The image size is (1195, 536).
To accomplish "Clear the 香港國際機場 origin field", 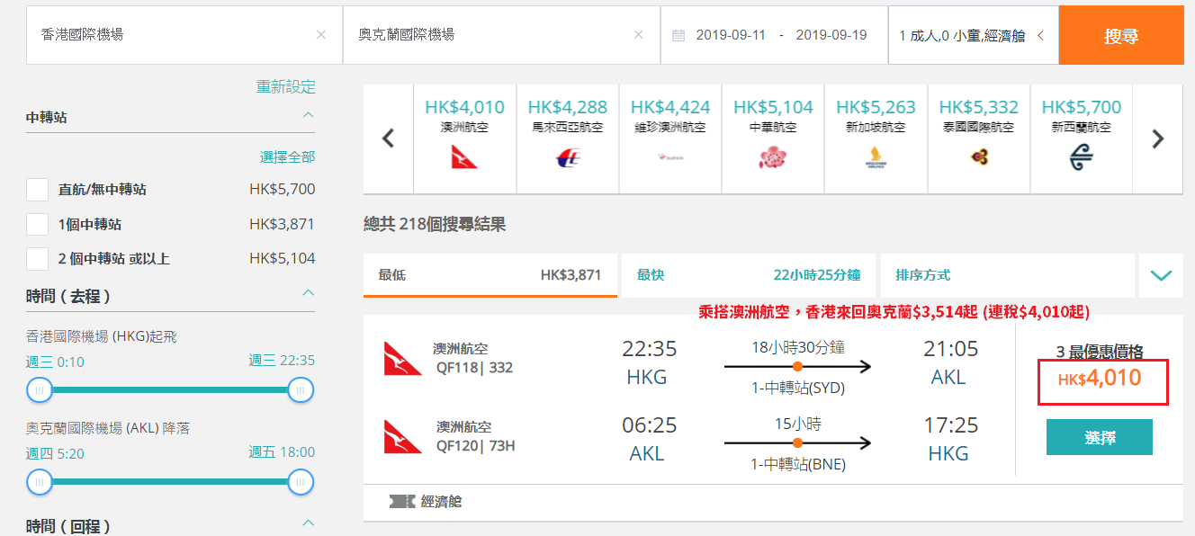I will click(x=321, y=35).
